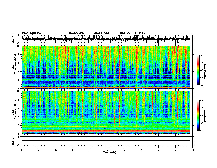This screenshot has height=168, width=217.
Task: Click the time axis tick label "2"
Action: coord(56,150)
